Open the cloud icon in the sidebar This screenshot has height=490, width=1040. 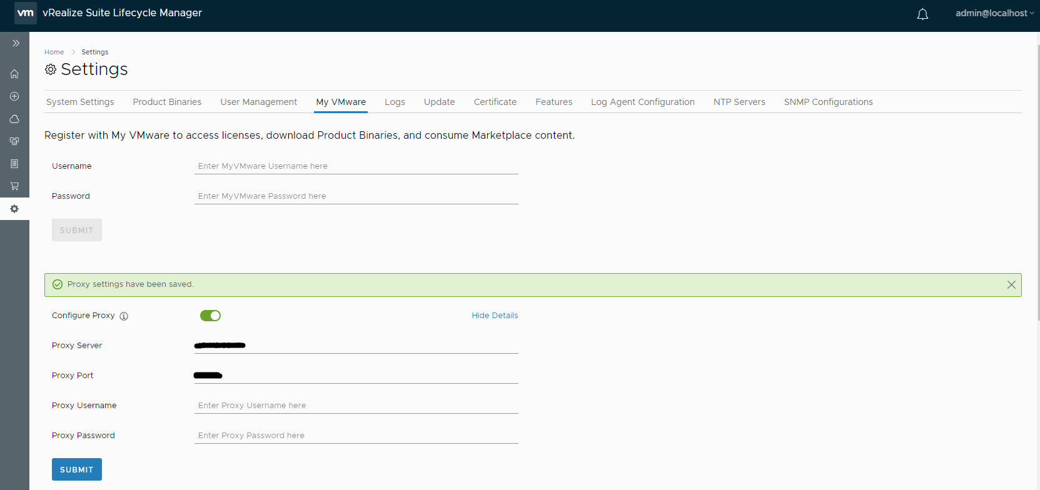point(14,119)
